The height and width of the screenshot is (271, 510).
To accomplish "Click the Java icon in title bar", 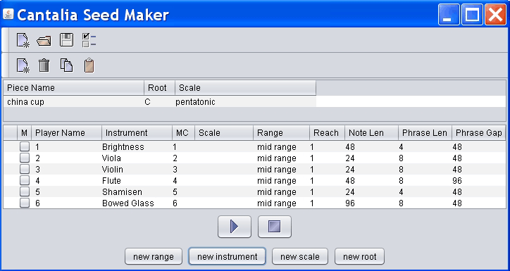I will [x=8, y=14].
